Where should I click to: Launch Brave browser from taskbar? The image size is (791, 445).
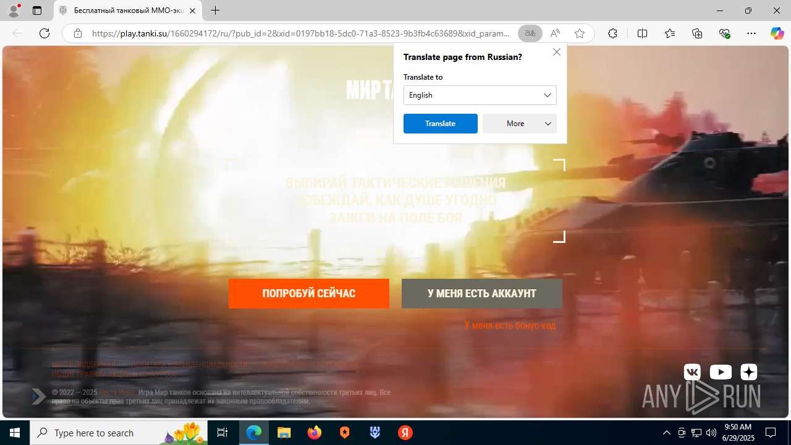point(345,433)
